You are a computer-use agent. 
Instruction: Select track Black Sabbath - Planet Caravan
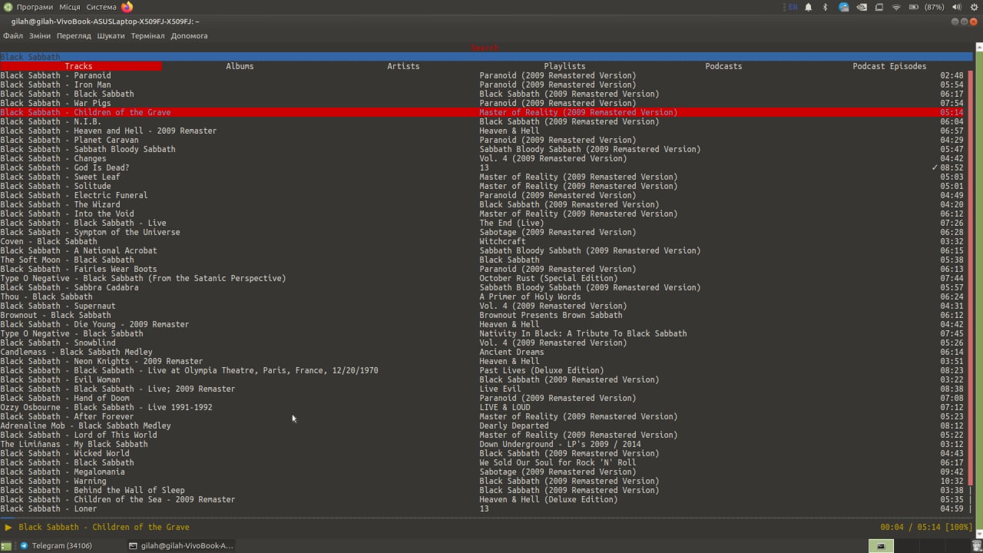click(69, 140)
